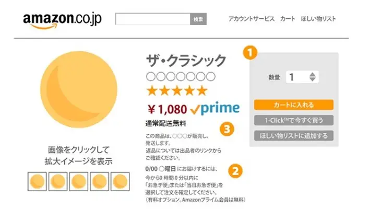Click the large product image
Viewport: 370px width, 209px height.
click(x=79, y=89)
